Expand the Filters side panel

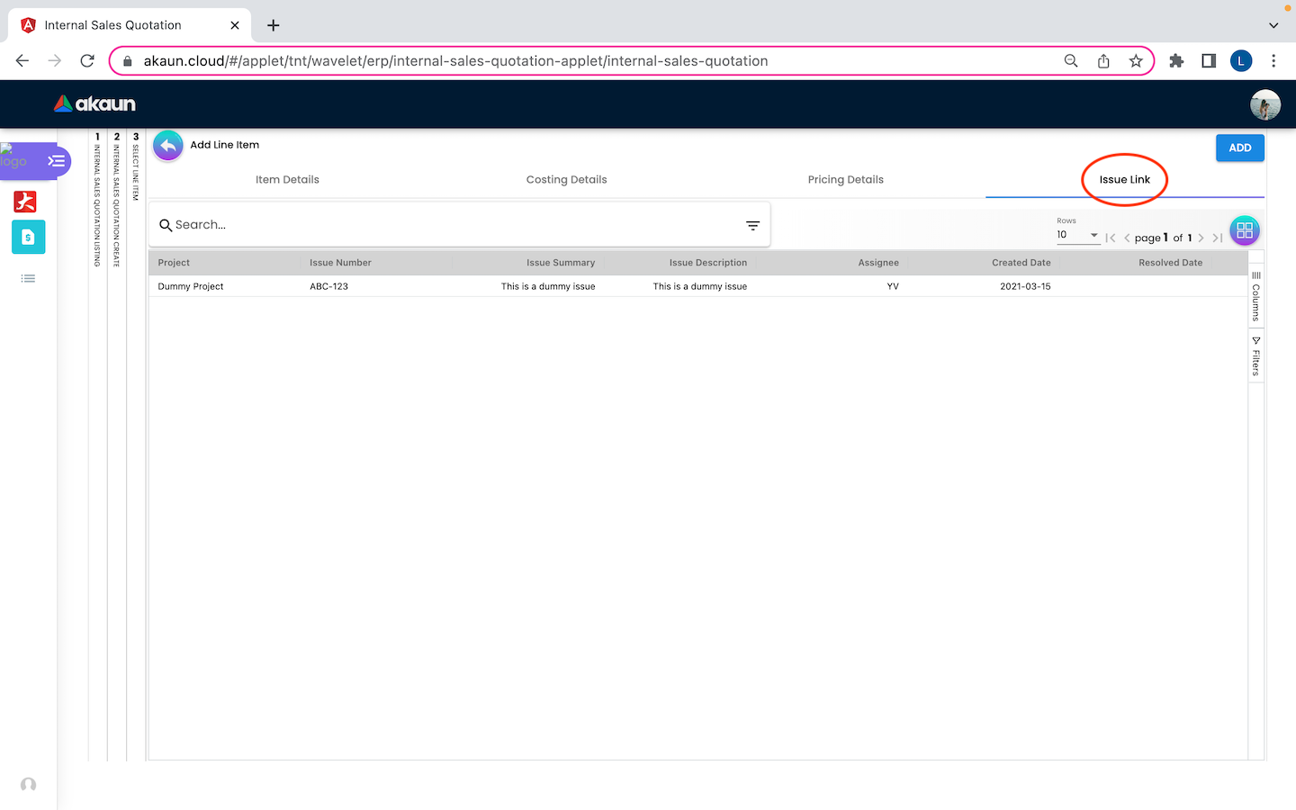[x=1255, y=356]
